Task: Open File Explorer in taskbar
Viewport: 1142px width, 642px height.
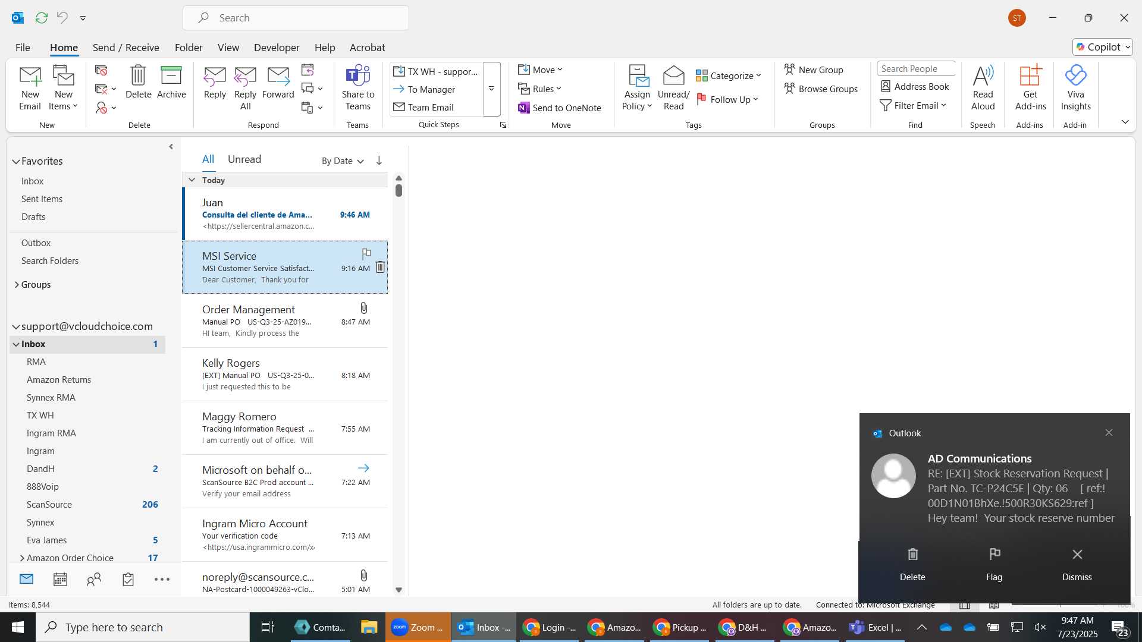Action: click(369, 627)
